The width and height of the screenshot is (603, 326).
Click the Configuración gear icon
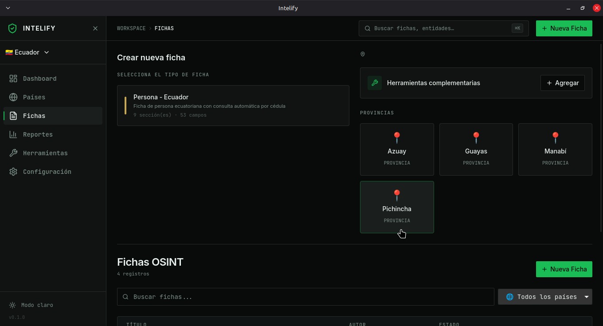click(13, 172)
